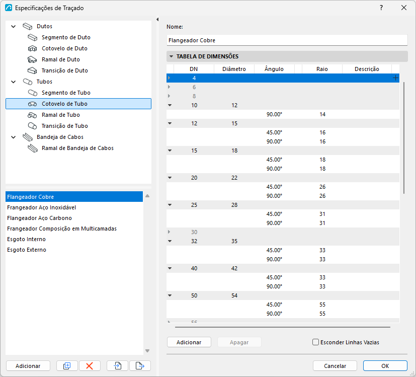
Task: Select Flangeador Aço Carbono specification
Action: click(74, 218)
